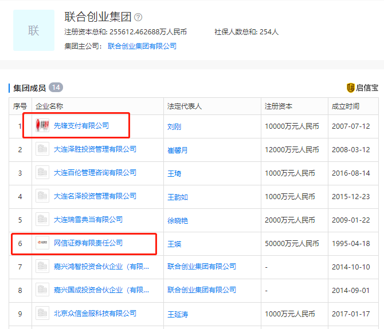The width and height of the screenshot is (384, 329).
Task: Open 大连泽胜投资管理有限公司 link
Action: point(95,149)
